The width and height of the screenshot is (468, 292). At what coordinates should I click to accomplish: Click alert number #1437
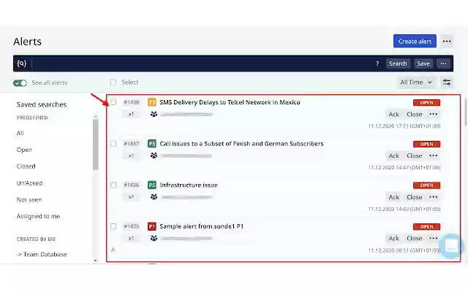(132, 144)
